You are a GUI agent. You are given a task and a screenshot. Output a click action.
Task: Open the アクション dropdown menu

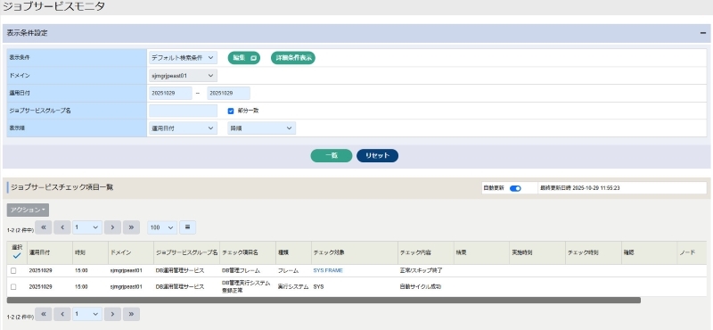[x=28, y=210]
